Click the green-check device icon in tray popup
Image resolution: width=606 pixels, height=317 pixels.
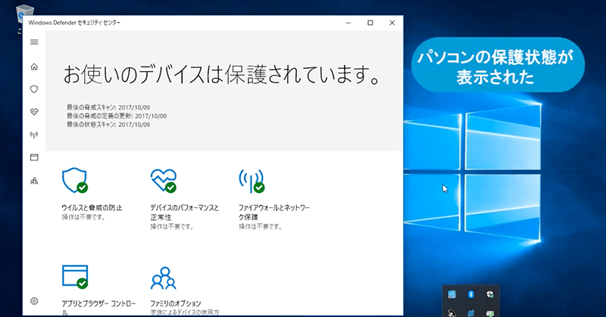pyautogui.click(x=489, y=313)
